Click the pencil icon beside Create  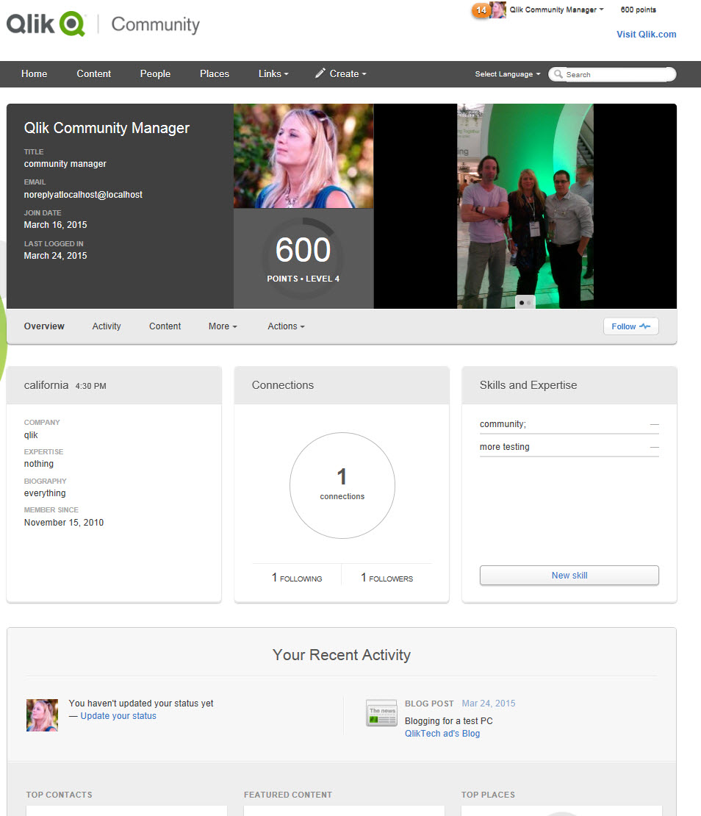(320, 74)
